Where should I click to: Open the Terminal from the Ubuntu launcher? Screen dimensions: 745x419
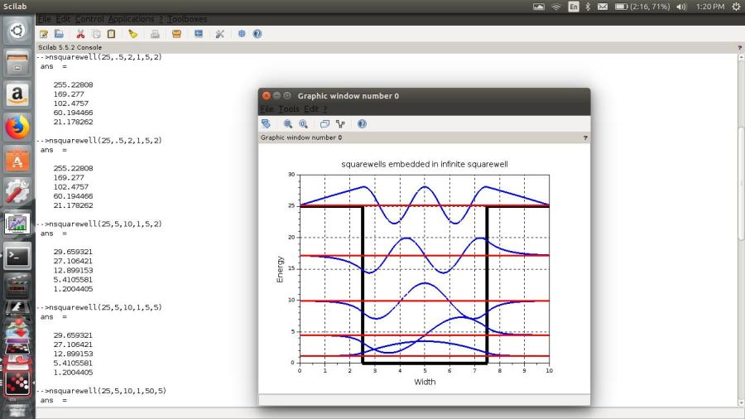point(17,255)
